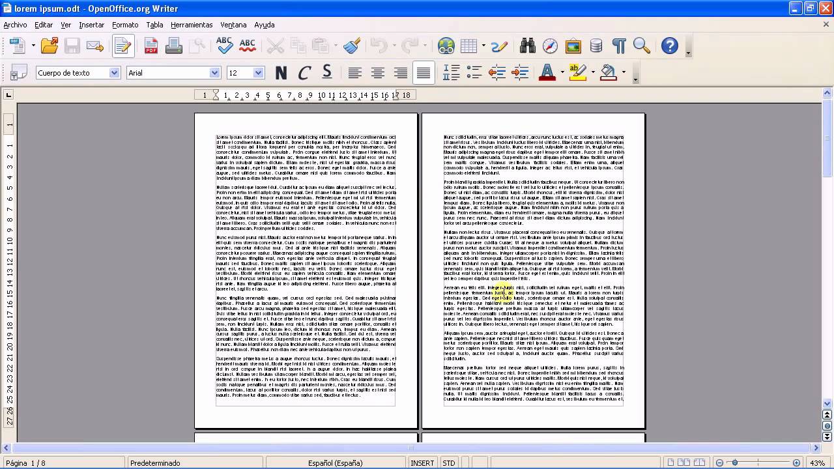The width and height of the screenshot is (834, 469).
Task: Toggle Bold (N) formatting
Action: coord(281,73)
